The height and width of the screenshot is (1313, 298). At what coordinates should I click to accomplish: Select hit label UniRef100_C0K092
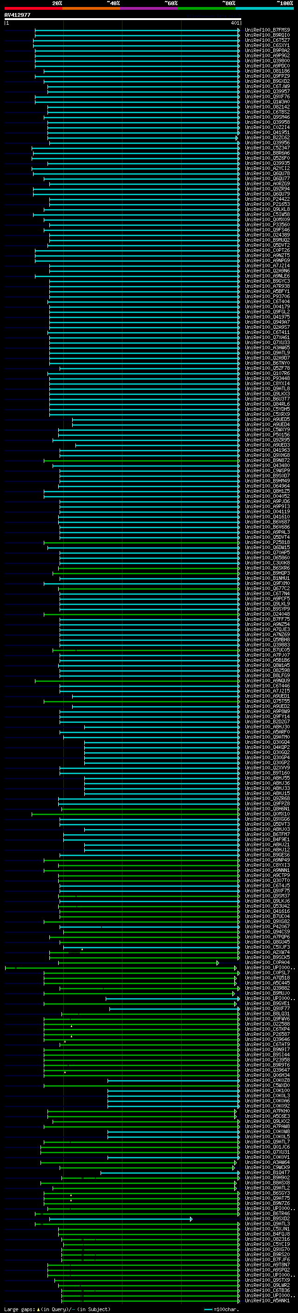pos(267,1106)
